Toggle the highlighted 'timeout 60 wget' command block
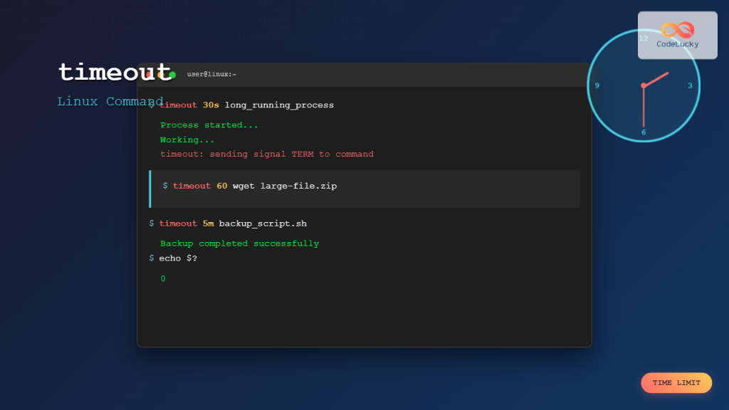Screen dimensions: 729x410 pyautogui.click(x=364, y=189)
